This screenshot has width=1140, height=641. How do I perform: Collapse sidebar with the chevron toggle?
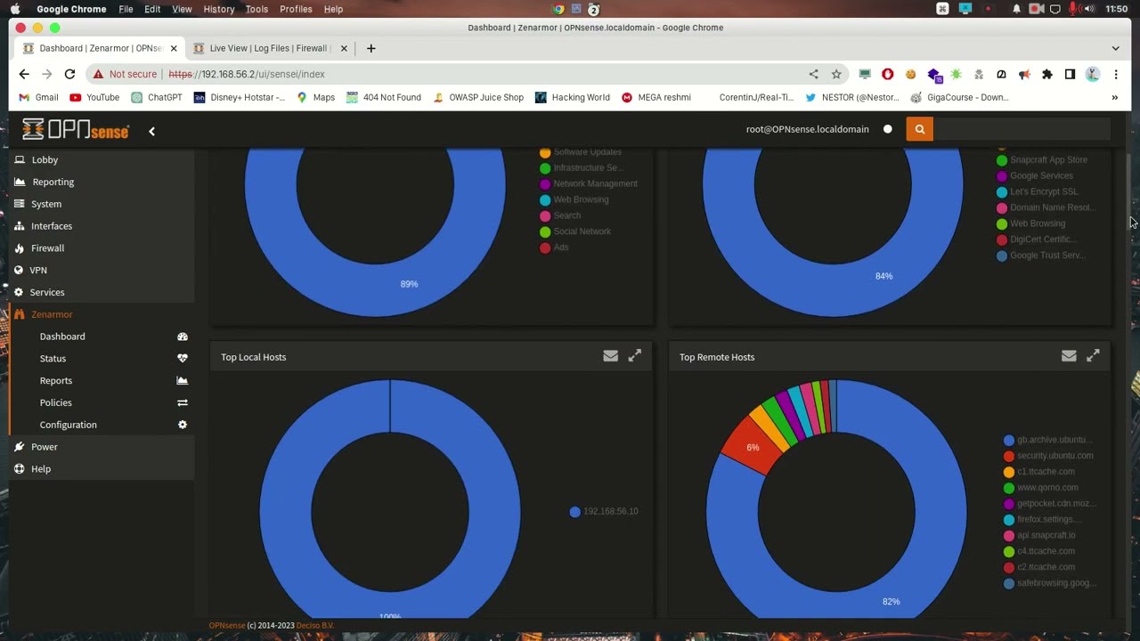[x=151, y=131]
